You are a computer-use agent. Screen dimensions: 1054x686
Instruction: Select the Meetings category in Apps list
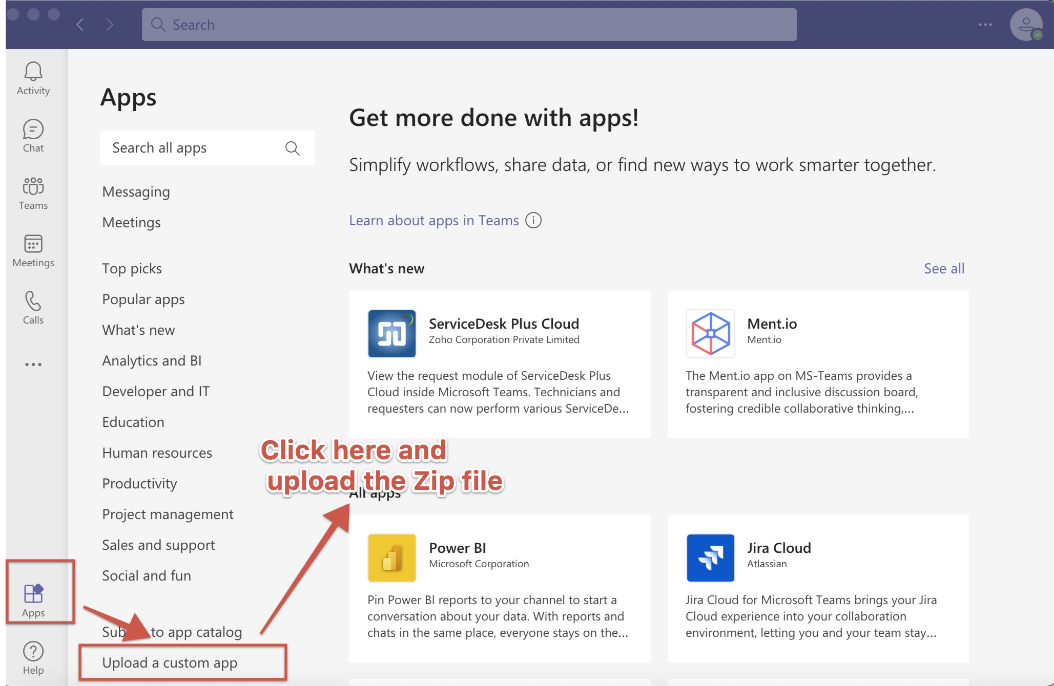pos(132,223)
